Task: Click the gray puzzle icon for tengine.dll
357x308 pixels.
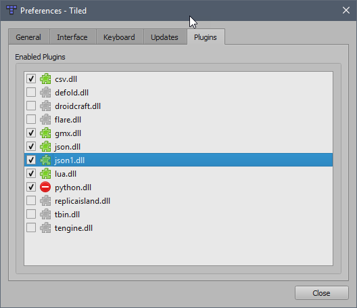Action: tap(45, 227)
